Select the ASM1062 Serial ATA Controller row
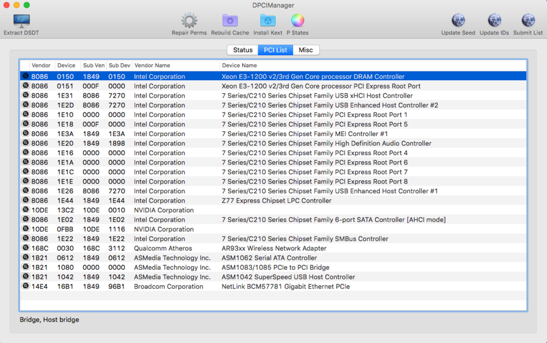Image resolution: width=547 pixels, height=343 pixels. 269,258
